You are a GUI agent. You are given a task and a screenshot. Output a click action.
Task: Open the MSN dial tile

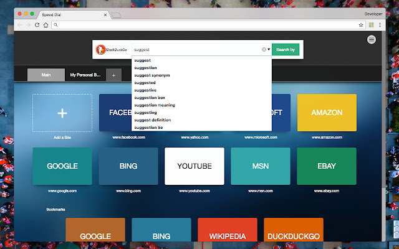(261, 166)
